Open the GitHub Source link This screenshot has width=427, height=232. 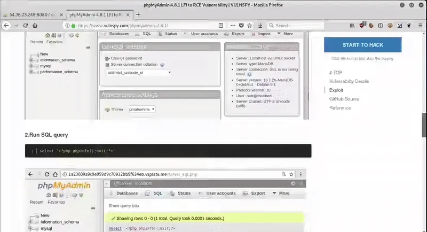(344, 99)
